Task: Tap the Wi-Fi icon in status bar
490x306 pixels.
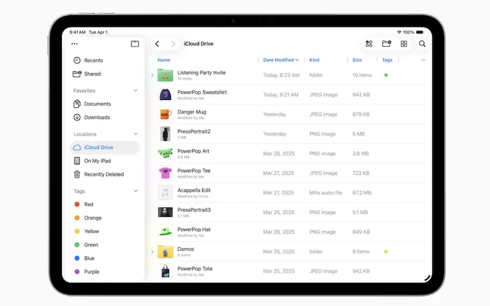Action: (399, 33)
